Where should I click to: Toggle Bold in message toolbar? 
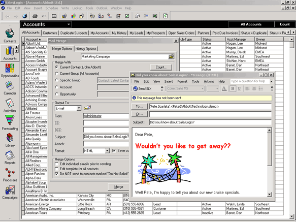(x=233, y=88)
